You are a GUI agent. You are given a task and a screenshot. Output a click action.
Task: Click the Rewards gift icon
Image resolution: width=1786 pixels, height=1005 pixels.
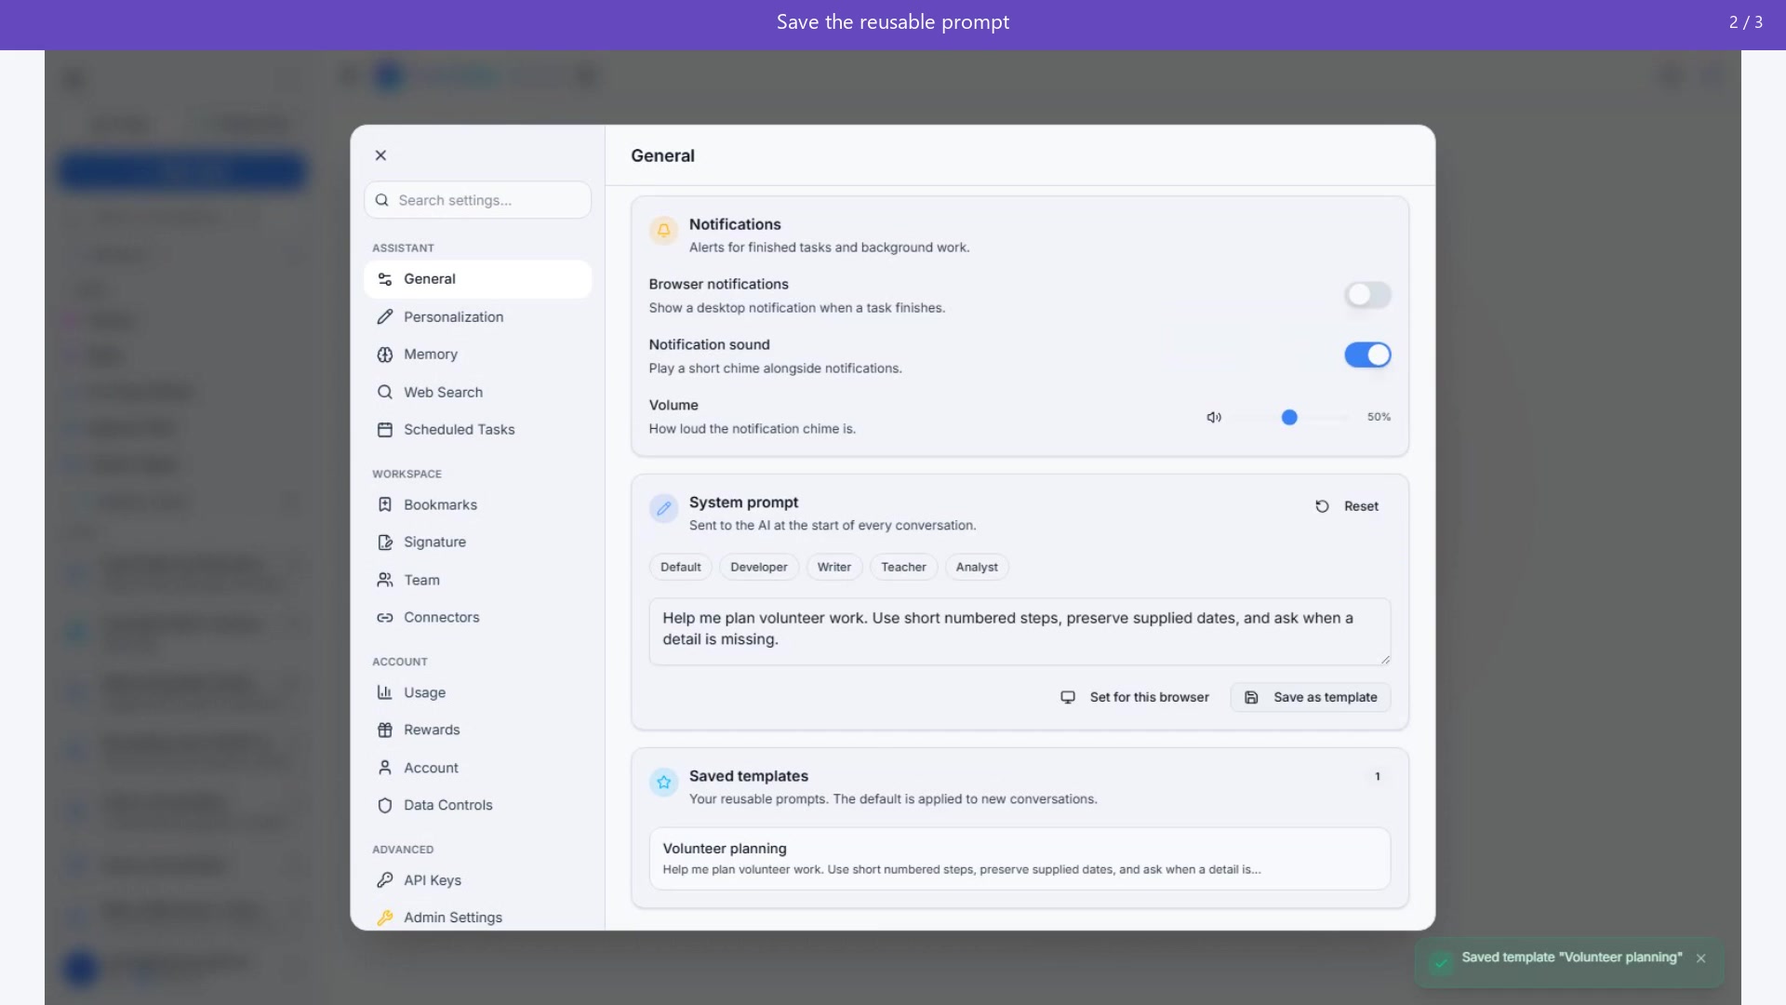click(385, 730)
